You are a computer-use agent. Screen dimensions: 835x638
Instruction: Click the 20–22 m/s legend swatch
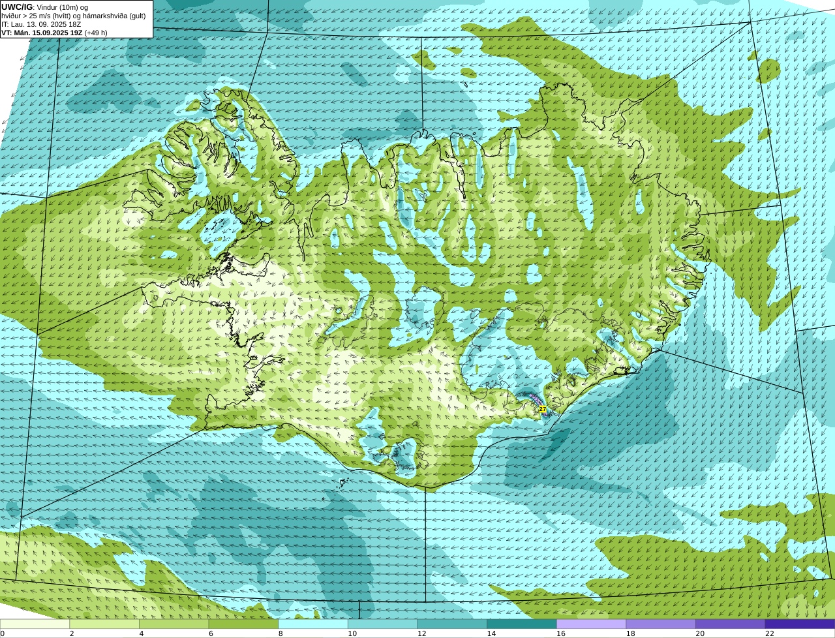(x=731, y=624)
